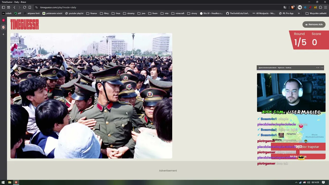The image size is (329, 185).
Task: Expand the linux bookmarks folder
Action: click(x=116, y=13)
